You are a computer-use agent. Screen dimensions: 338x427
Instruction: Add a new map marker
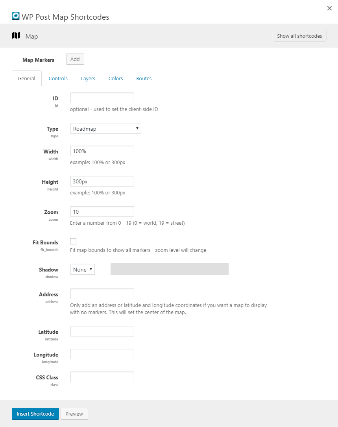75,59
